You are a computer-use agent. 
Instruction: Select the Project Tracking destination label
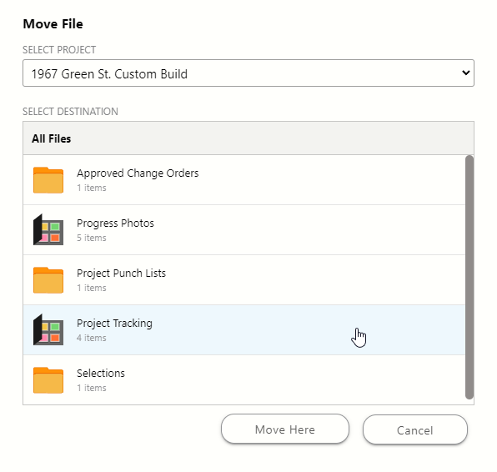[114, 324]
